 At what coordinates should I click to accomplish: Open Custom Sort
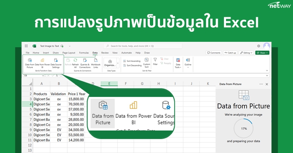point(146,63)
